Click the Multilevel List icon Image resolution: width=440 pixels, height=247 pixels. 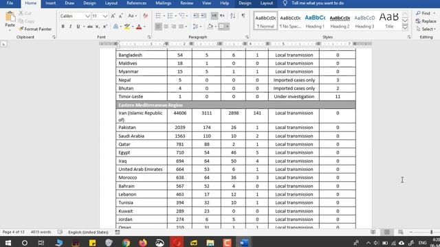pyautogui.click(x=181, y=16)
